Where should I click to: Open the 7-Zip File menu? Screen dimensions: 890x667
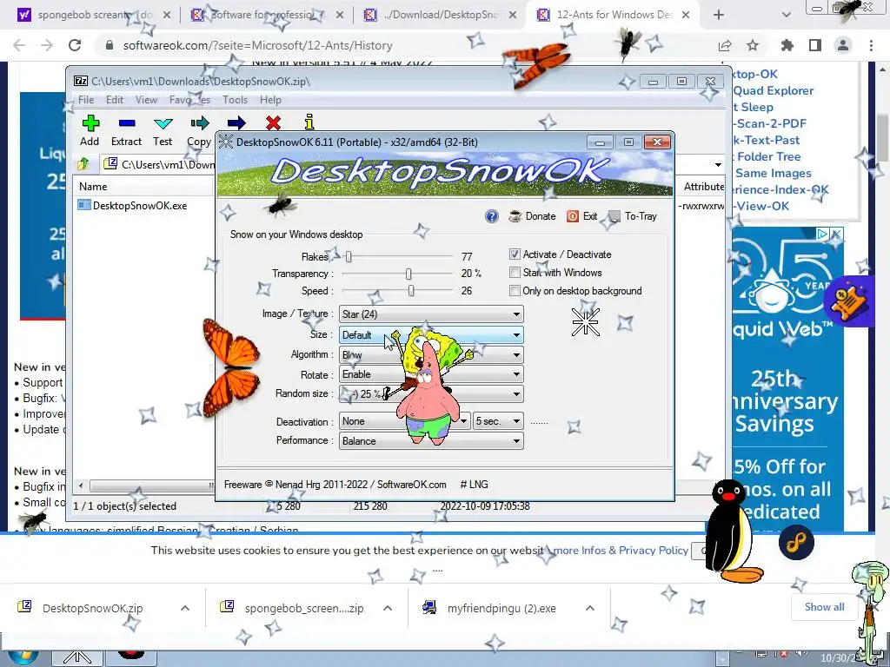[x=86, y=100]
